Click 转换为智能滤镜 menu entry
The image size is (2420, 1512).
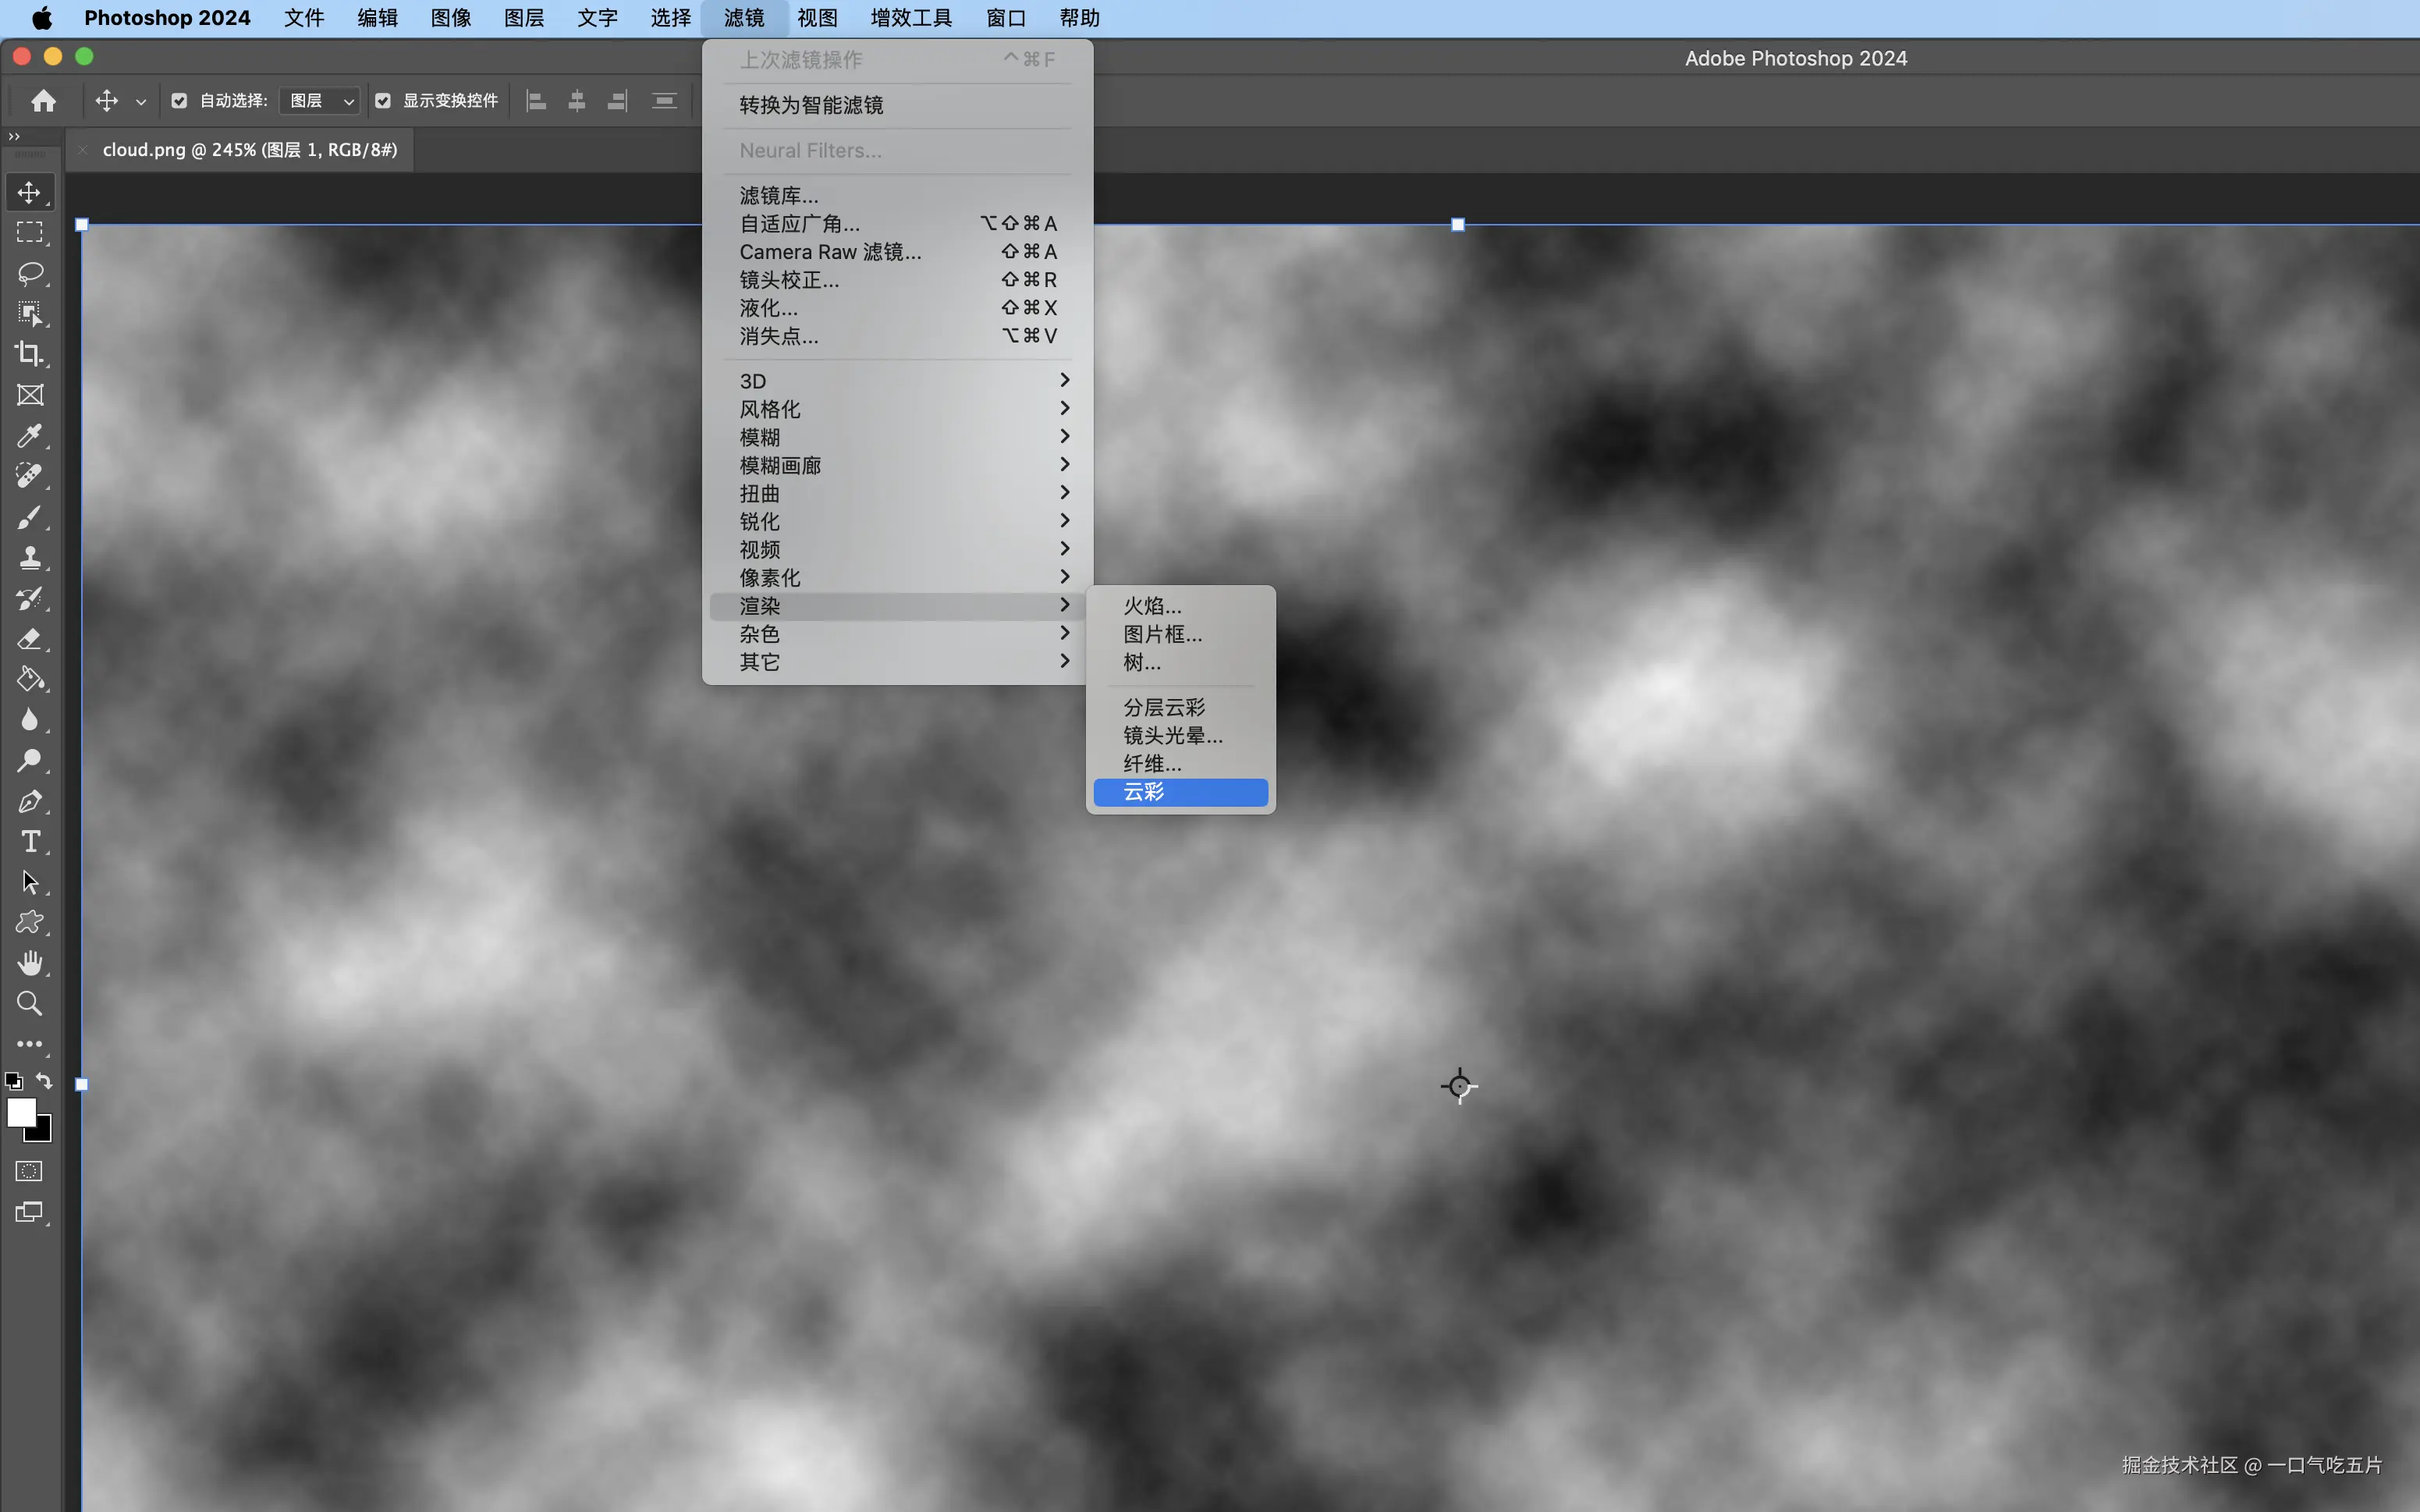point(811,105)
